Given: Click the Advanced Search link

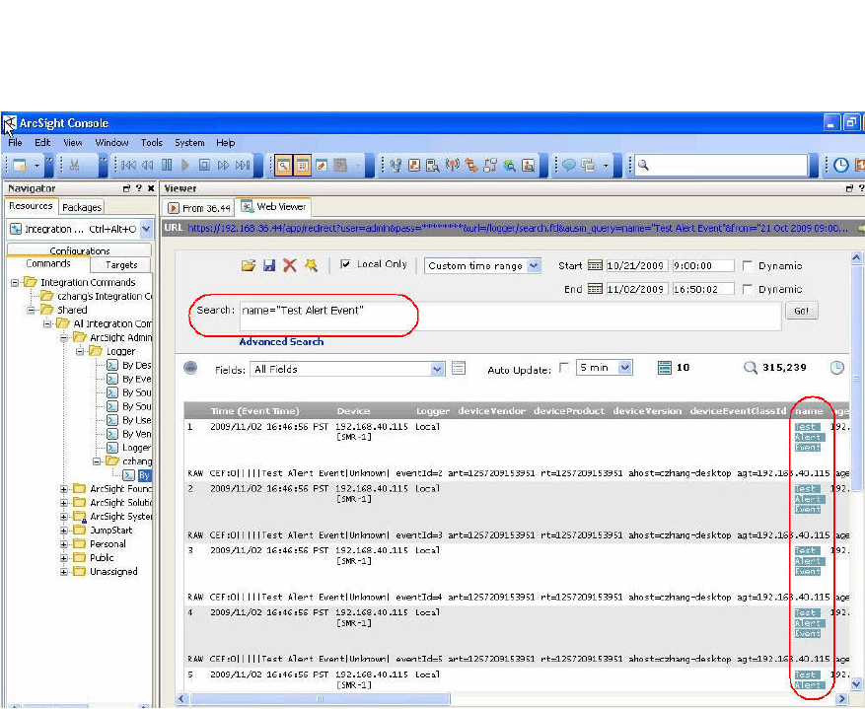Looking at the screenshot, I should [281, 342].
